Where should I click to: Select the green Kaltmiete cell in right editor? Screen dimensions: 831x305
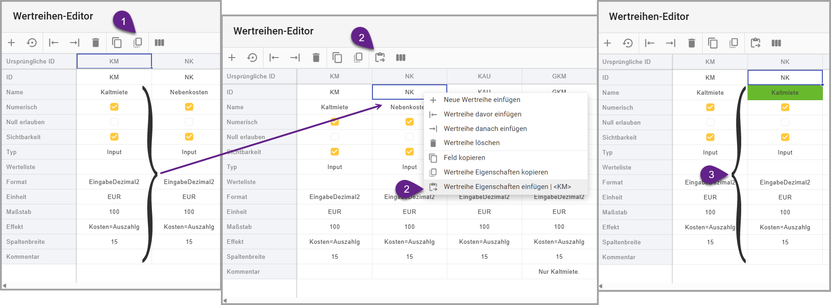pyautogui.click(x=785, y=92)
